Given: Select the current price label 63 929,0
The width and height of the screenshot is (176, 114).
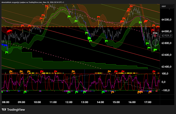Looking at the screenshot, I should coord(167,36).
